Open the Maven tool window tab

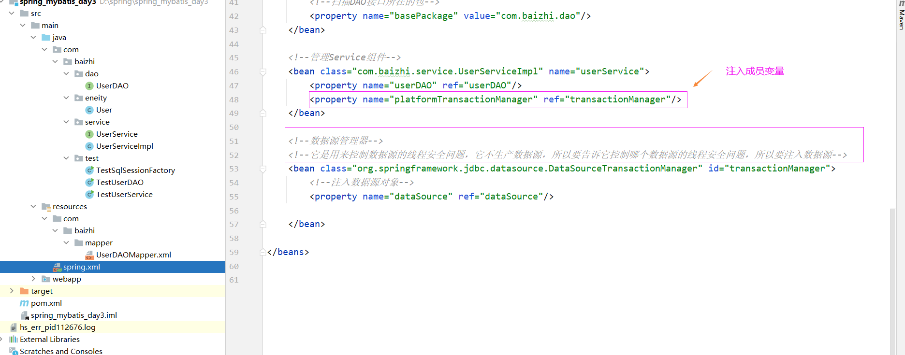click(x=901, y=16)
